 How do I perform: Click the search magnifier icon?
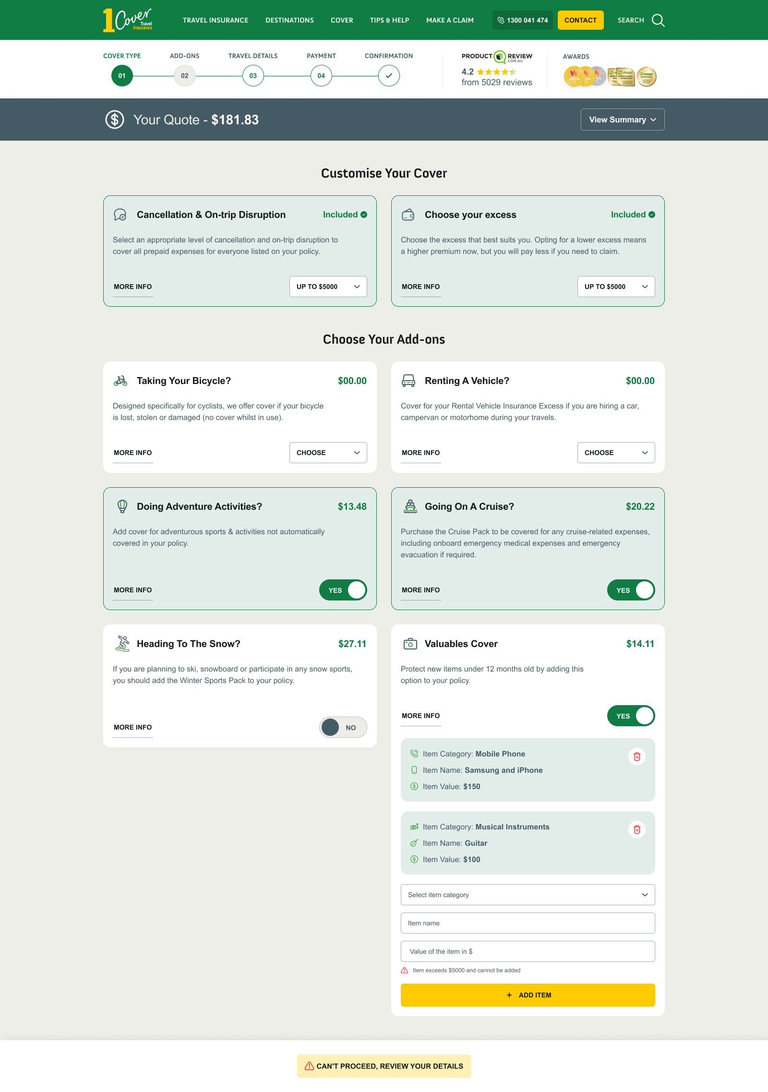[658, 20]
